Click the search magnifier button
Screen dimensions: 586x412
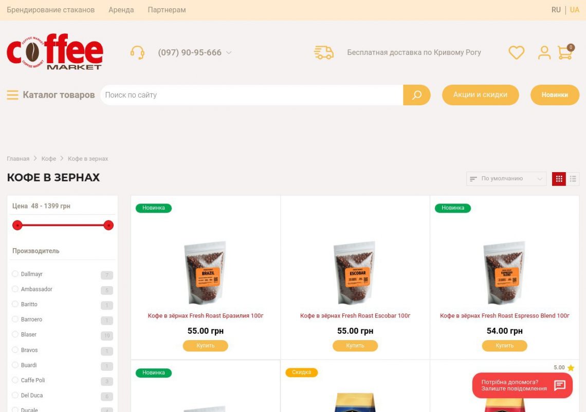[x=417, y=95]
